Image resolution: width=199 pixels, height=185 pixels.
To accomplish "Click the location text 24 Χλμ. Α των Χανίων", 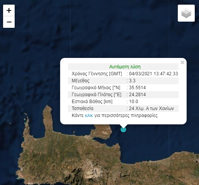I will point(151,109).
